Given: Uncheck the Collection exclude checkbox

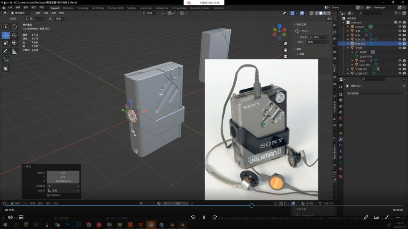Looking at the screenshot, I should (x=395, y=22).
